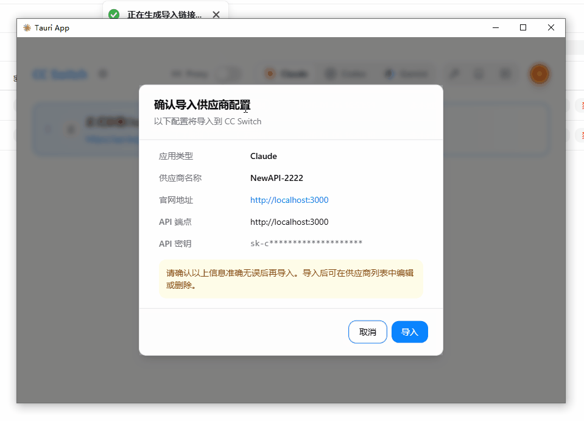Switch to the Claude app tab
Viewport: 584px width, 421px height.
point(286,74)
